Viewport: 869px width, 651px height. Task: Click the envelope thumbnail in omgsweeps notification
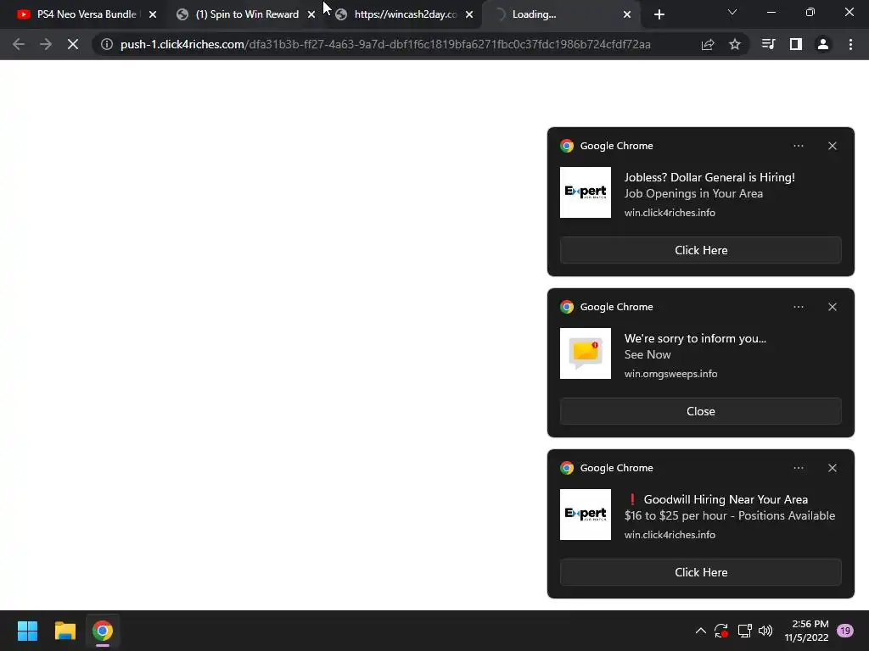point(586,353)
